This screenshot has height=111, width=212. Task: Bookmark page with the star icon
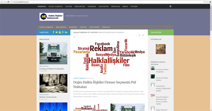click(x=207, y=2)
